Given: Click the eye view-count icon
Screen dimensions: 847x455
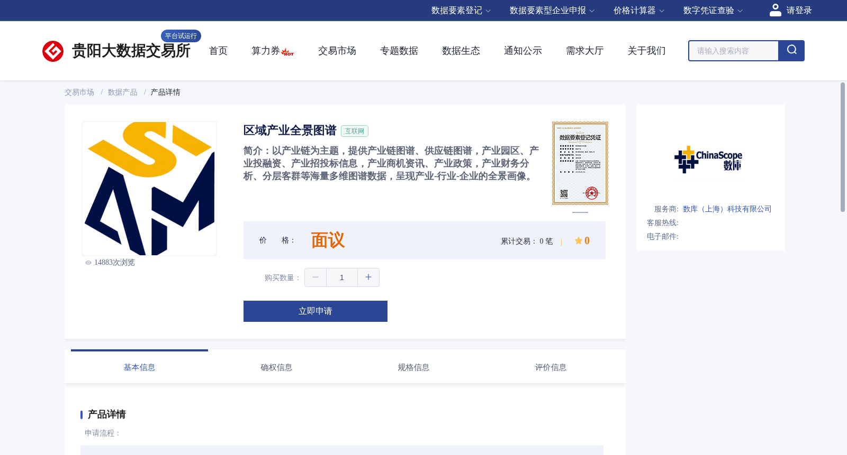Looking at the screenshot, I should pyautogui.click(x=88, y=263).
